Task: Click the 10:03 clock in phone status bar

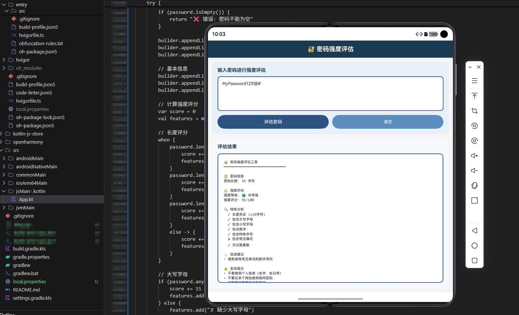Action: point(219,34)
